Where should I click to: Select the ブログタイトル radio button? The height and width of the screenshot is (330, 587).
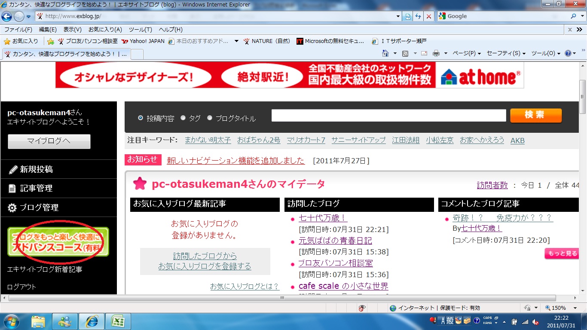[210, 118]
